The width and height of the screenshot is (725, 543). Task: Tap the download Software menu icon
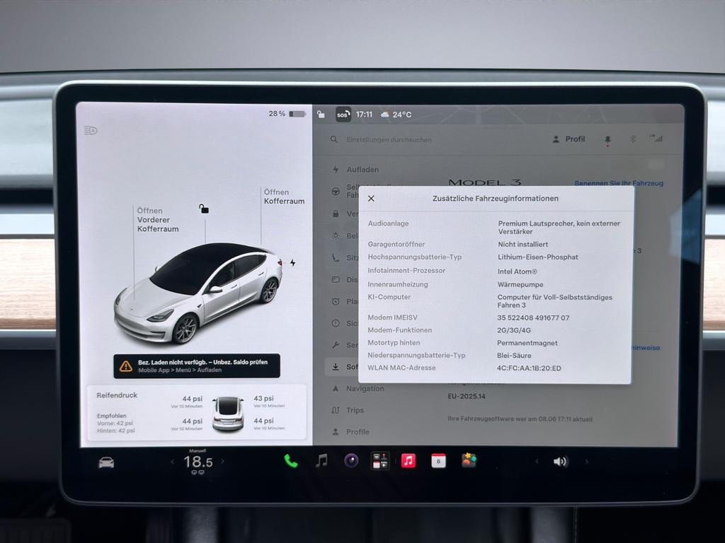[336, 367]
